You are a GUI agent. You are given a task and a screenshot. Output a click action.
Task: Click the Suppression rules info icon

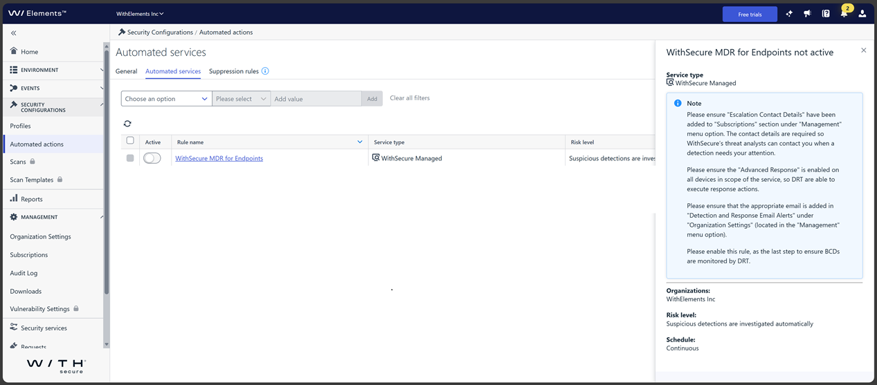(265, 71)
